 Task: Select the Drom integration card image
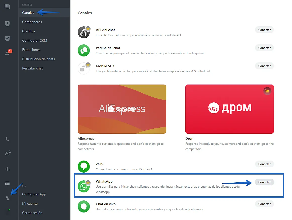[x=229, y=109]
